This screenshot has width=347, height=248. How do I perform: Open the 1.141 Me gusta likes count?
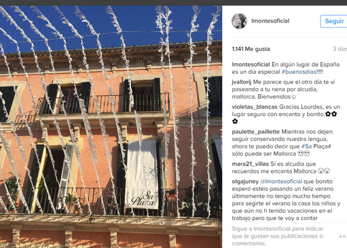(251, 49)
